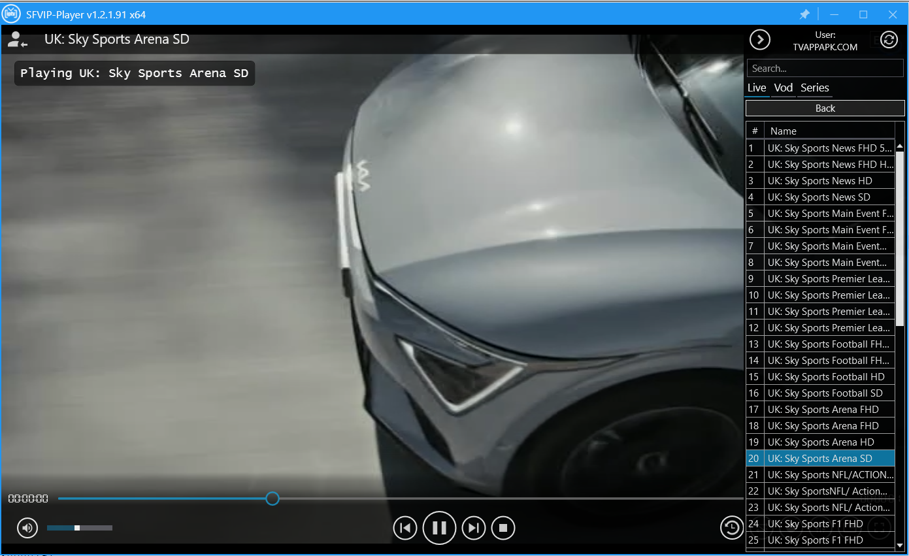Click the pin window on top icon
This screenshot has width=909, height=556.
(805, 14)
